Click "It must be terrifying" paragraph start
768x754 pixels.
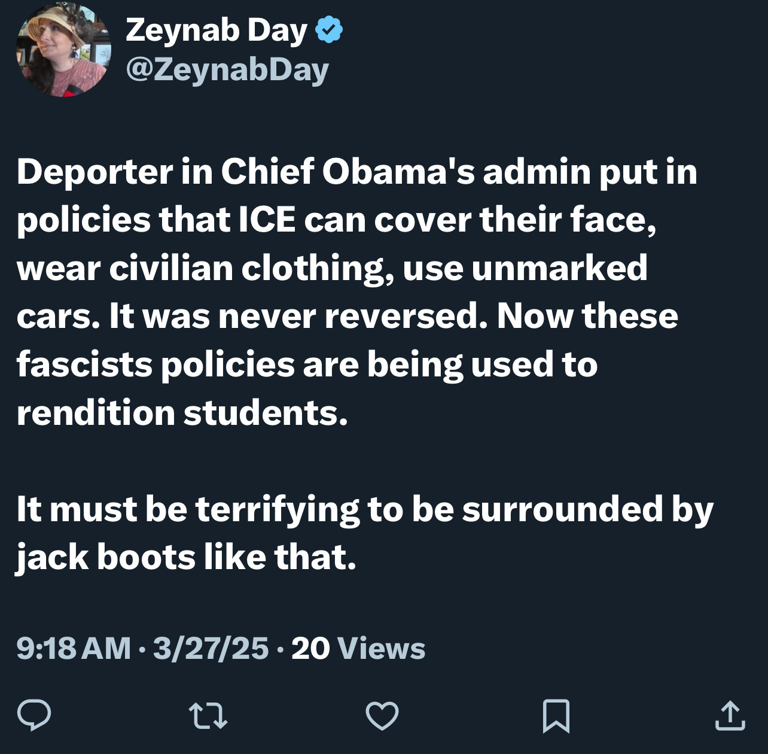click(x=188, y=509)
